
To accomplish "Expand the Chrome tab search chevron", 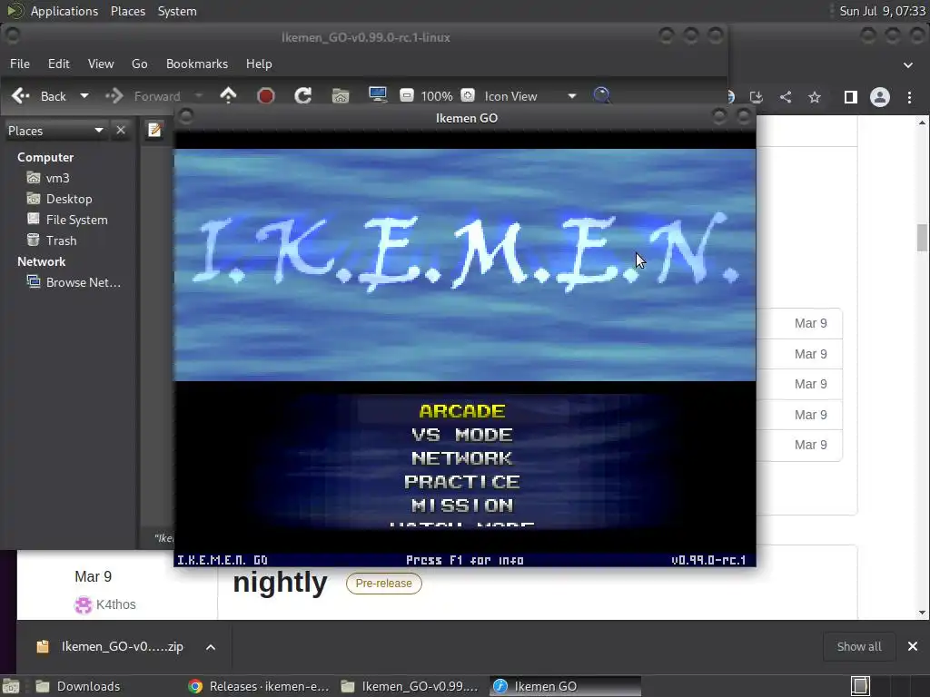I will 908,65.
